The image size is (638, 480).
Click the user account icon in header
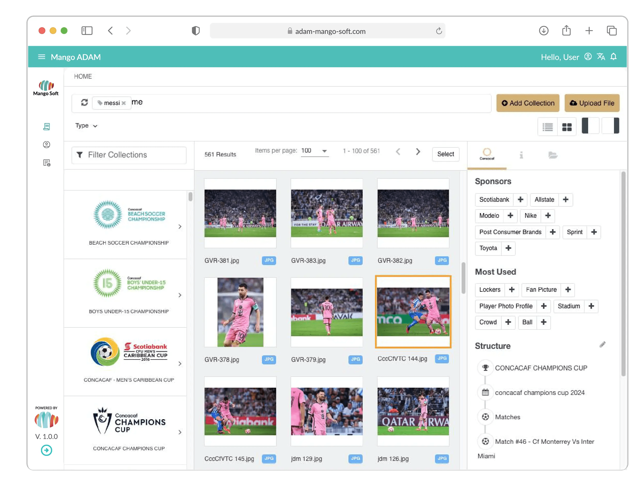(588, 57)
